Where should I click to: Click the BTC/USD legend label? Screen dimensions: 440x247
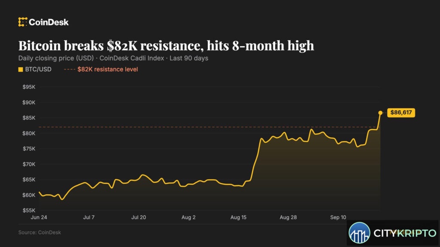[x=38, y=69]
